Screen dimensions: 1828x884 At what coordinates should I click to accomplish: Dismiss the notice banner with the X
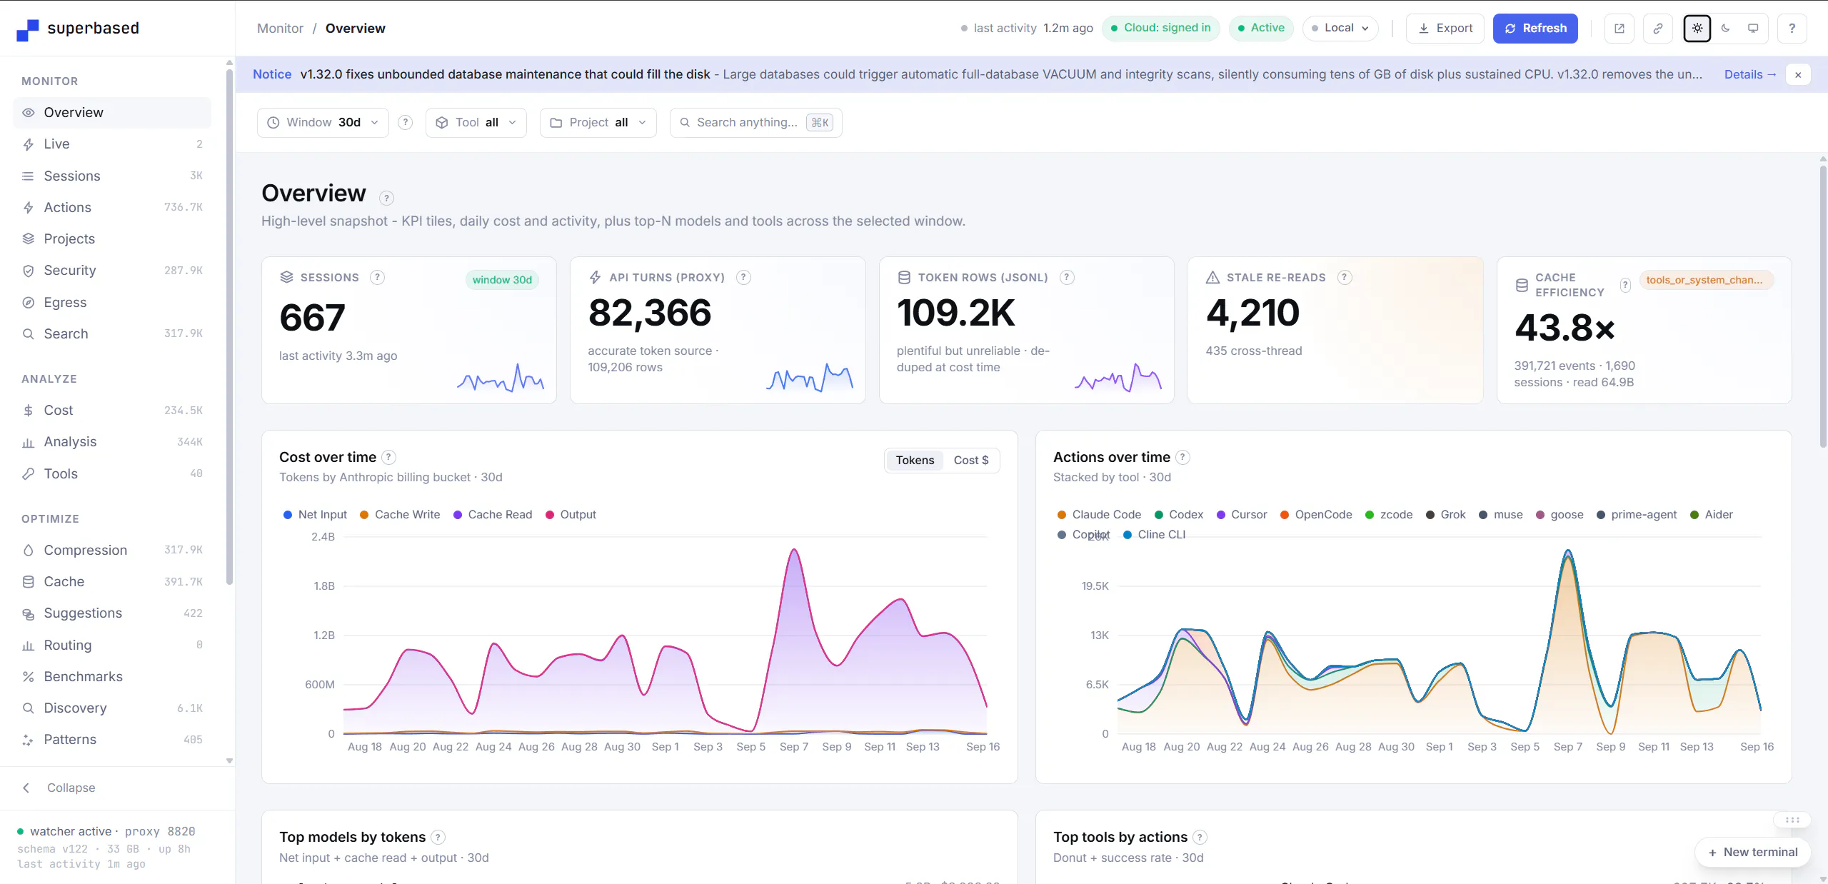pos(1798,74)
